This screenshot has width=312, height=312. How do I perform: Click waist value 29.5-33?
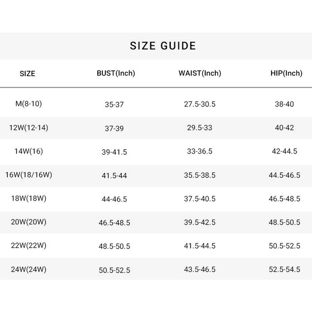point(200,128)
